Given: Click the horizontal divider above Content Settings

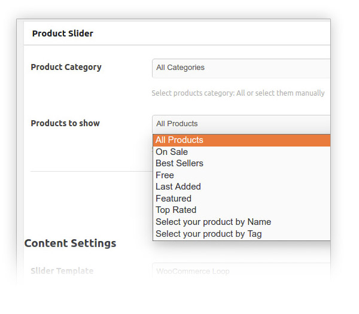Looking at the screenshot, I should [x=90, y=172].
